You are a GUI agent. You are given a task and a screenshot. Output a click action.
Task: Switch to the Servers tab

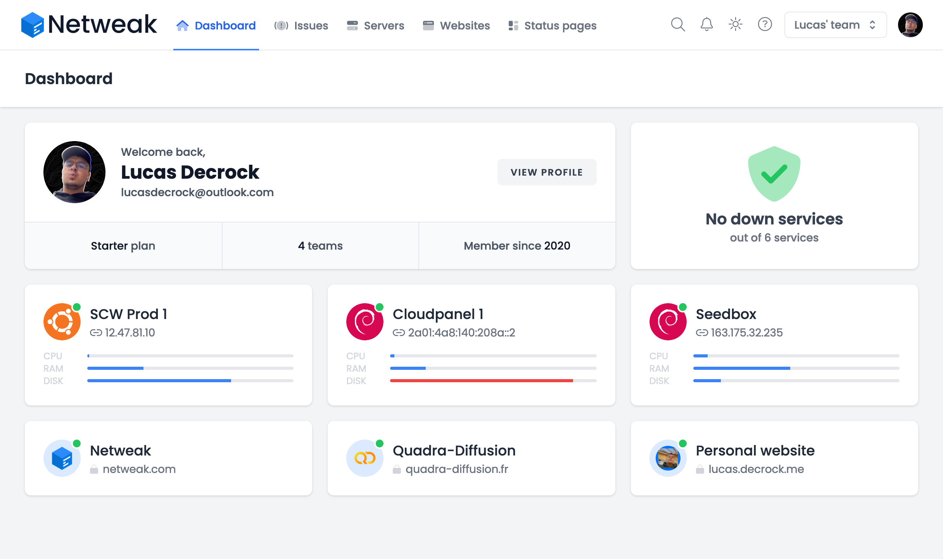point(375,25)
